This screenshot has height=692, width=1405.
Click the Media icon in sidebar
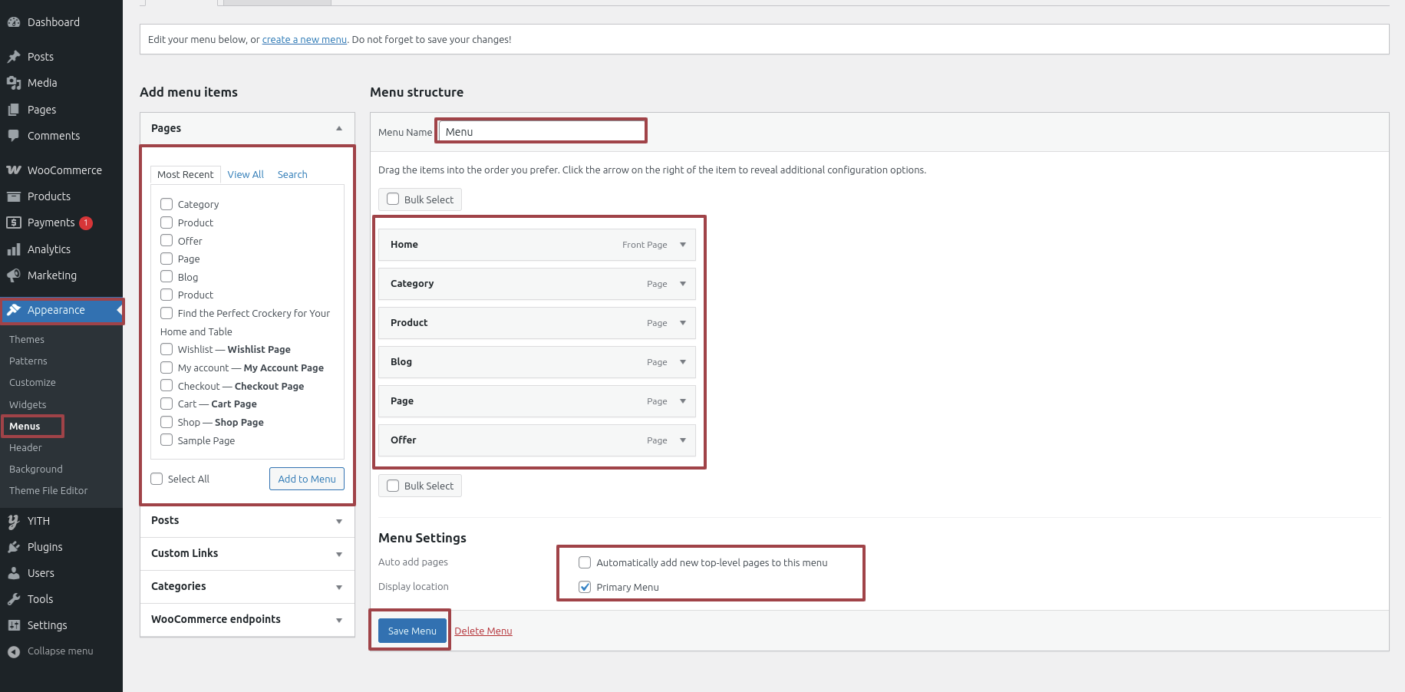tap(14, 83)
